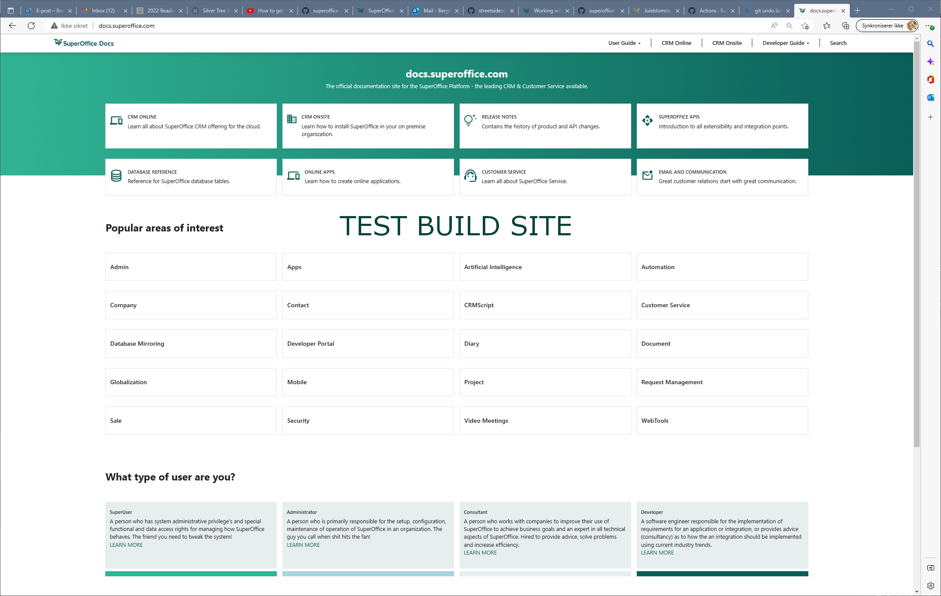Click the CRM Onsite building icon
941x596 pixels.
point(292,119)
